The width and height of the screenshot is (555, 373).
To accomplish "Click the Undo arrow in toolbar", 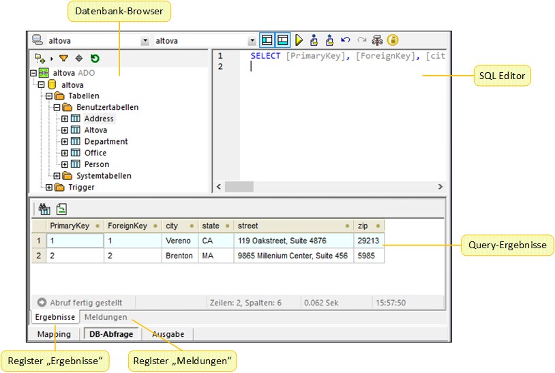I will click(346, 41).
